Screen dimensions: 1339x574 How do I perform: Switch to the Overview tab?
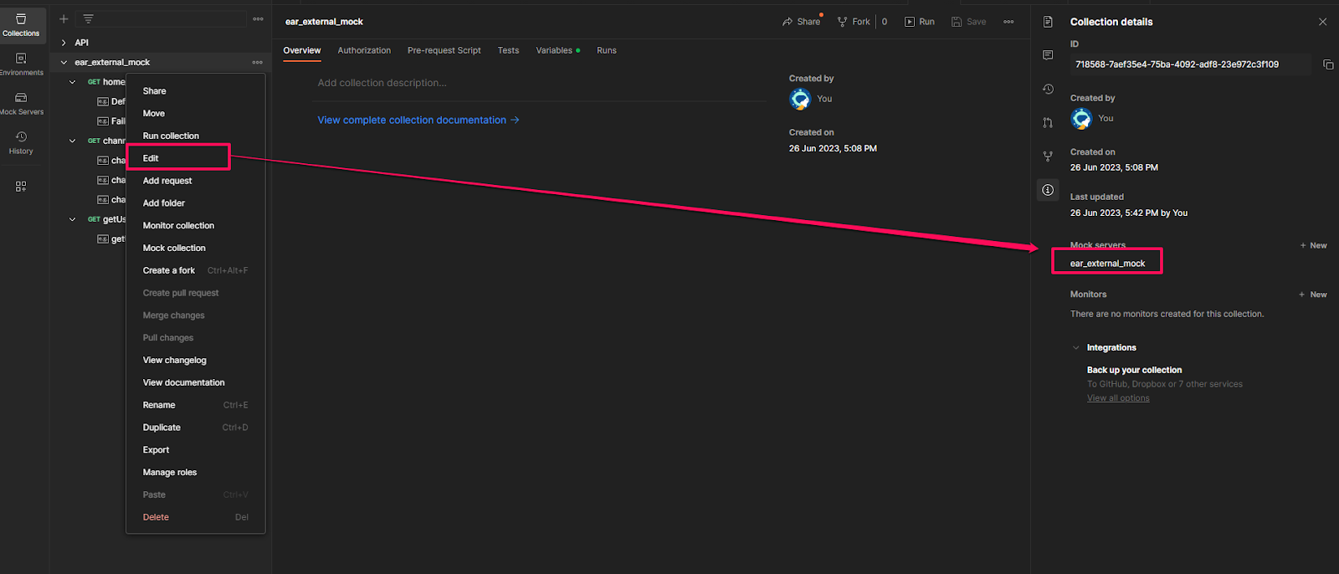click(302, 50)
